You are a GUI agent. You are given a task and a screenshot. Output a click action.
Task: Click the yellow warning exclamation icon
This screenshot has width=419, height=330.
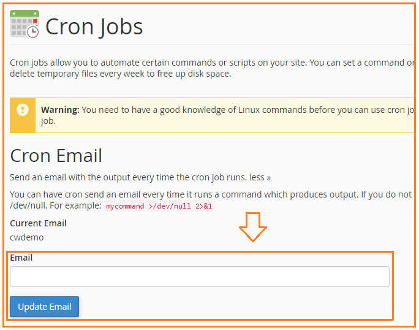pyautogui.click(x=23, y=109)
